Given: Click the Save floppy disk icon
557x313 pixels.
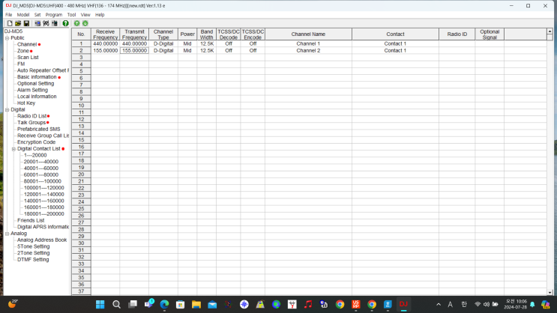Looking at the screenshot, I should [x=26, y=23].
